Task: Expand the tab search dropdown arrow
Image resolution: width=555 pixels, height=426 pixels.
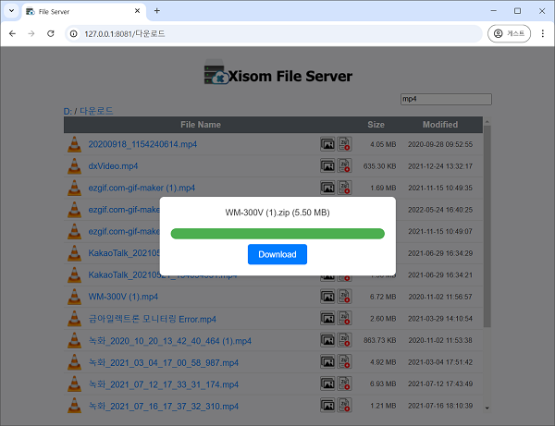Action: (11, 11)
